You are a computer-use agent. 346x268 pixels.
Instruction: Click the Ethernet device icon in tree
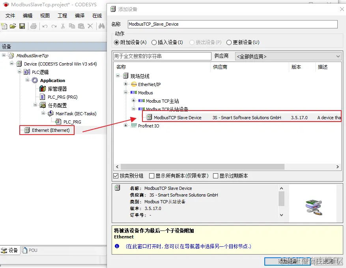(x=27, y=130)
